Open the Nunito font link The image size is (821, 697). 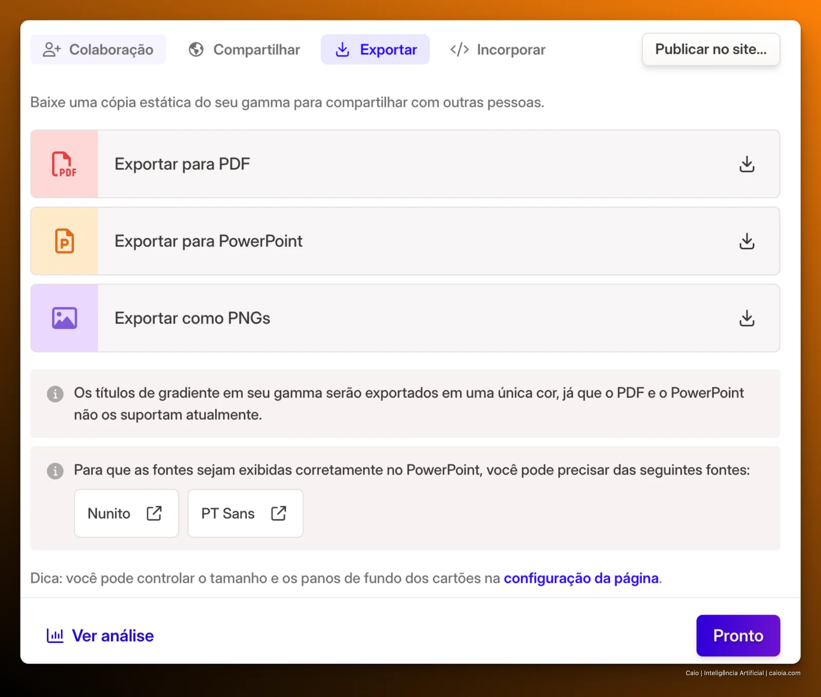tap(126, 513)
